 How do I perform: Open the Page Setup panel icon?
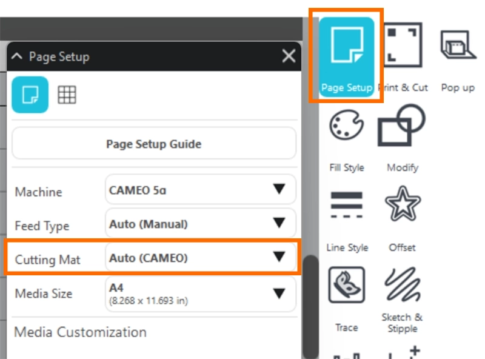346,50
